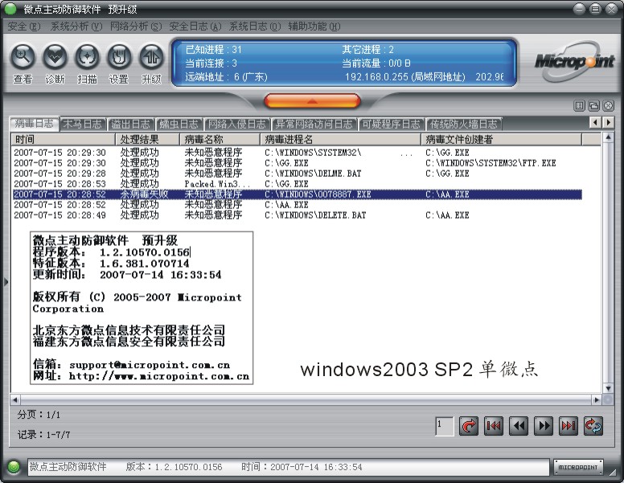Select the 20:29:28 DELME.BAT log row
The height and width of the screenshot is (483, 624).
coord(297,174)
